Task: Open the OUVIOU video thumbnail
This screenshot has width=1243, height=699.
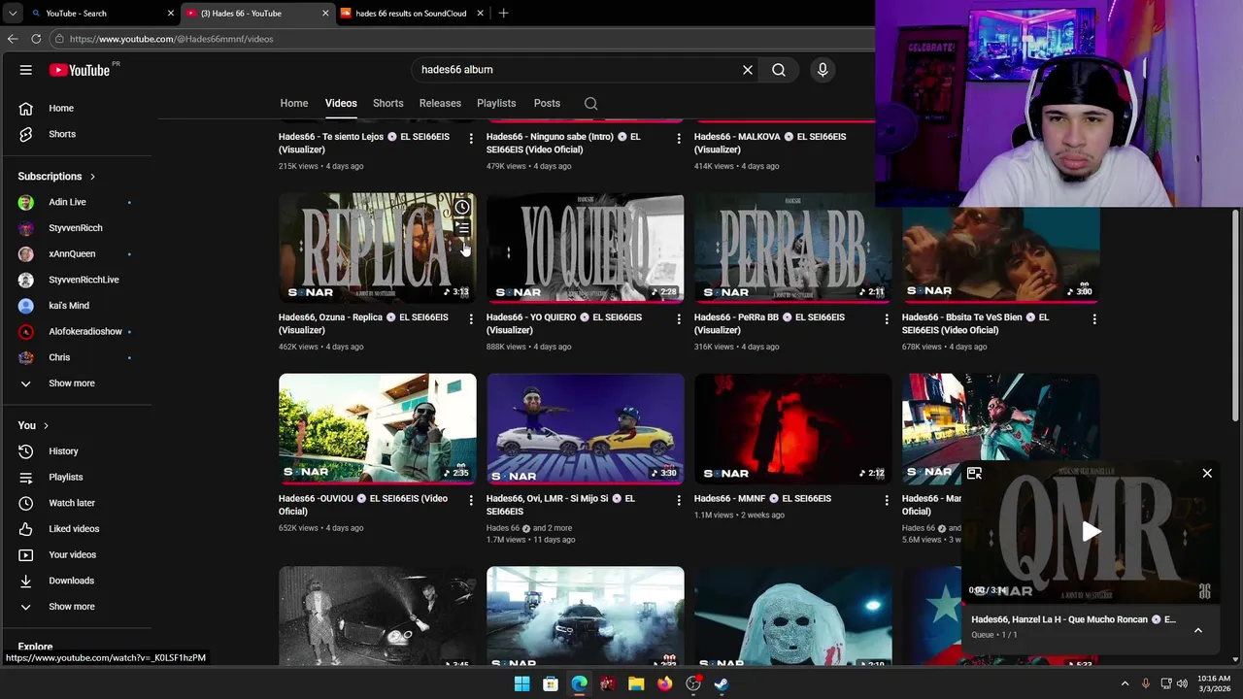Action: pos(378,428)
